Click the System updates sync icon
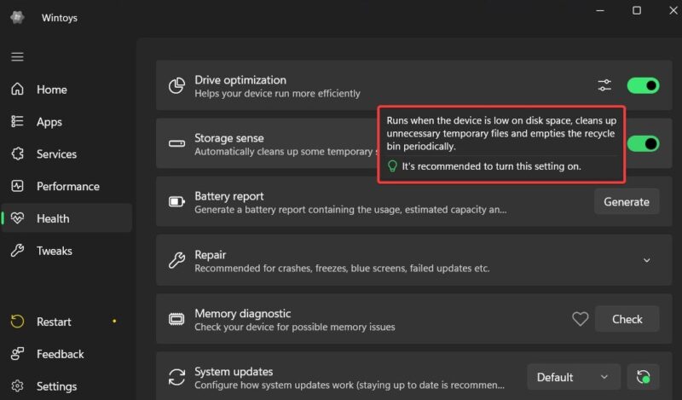 pyautogui.click(x=176, y=377)
